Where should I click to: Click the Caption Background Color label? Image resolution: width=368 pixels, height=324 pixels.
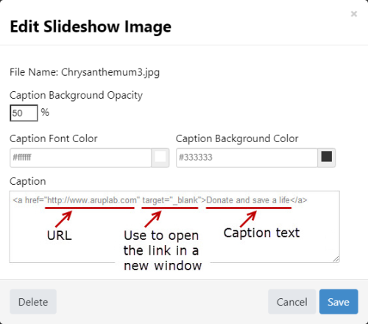(237, 138)
